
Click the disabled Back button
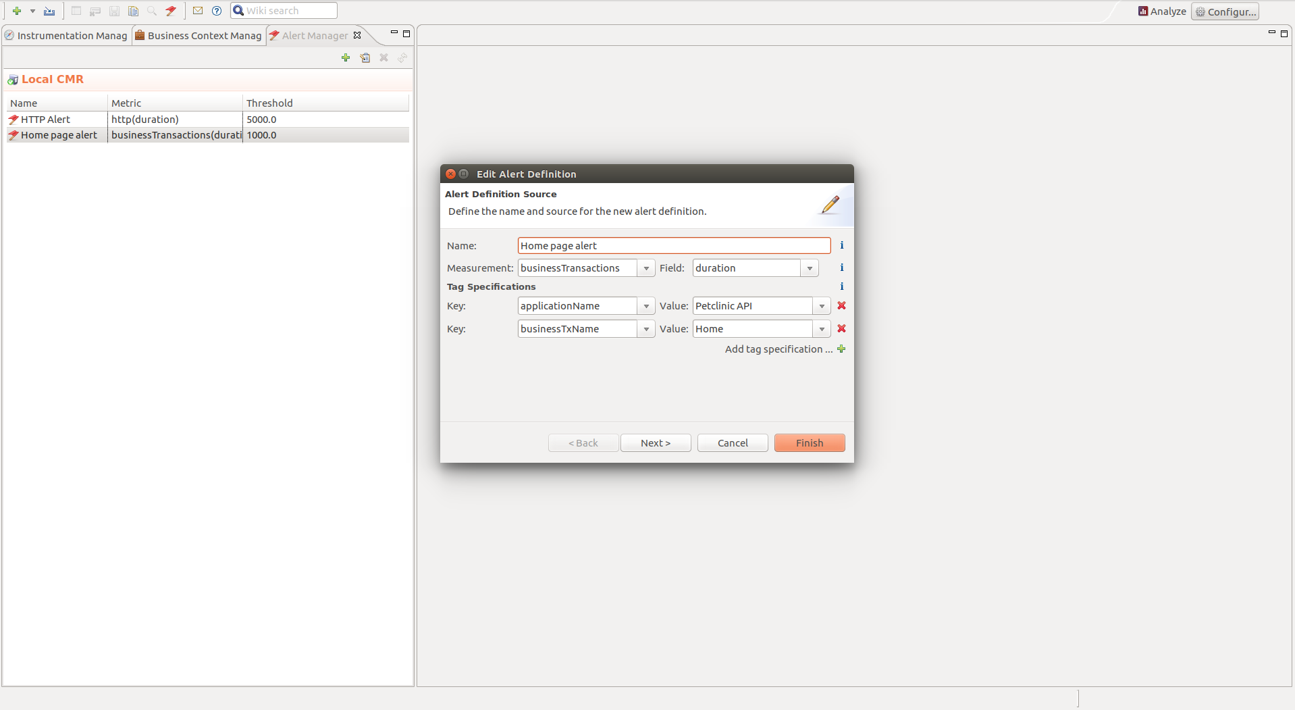pyautogui.click(x=583, y=443)
